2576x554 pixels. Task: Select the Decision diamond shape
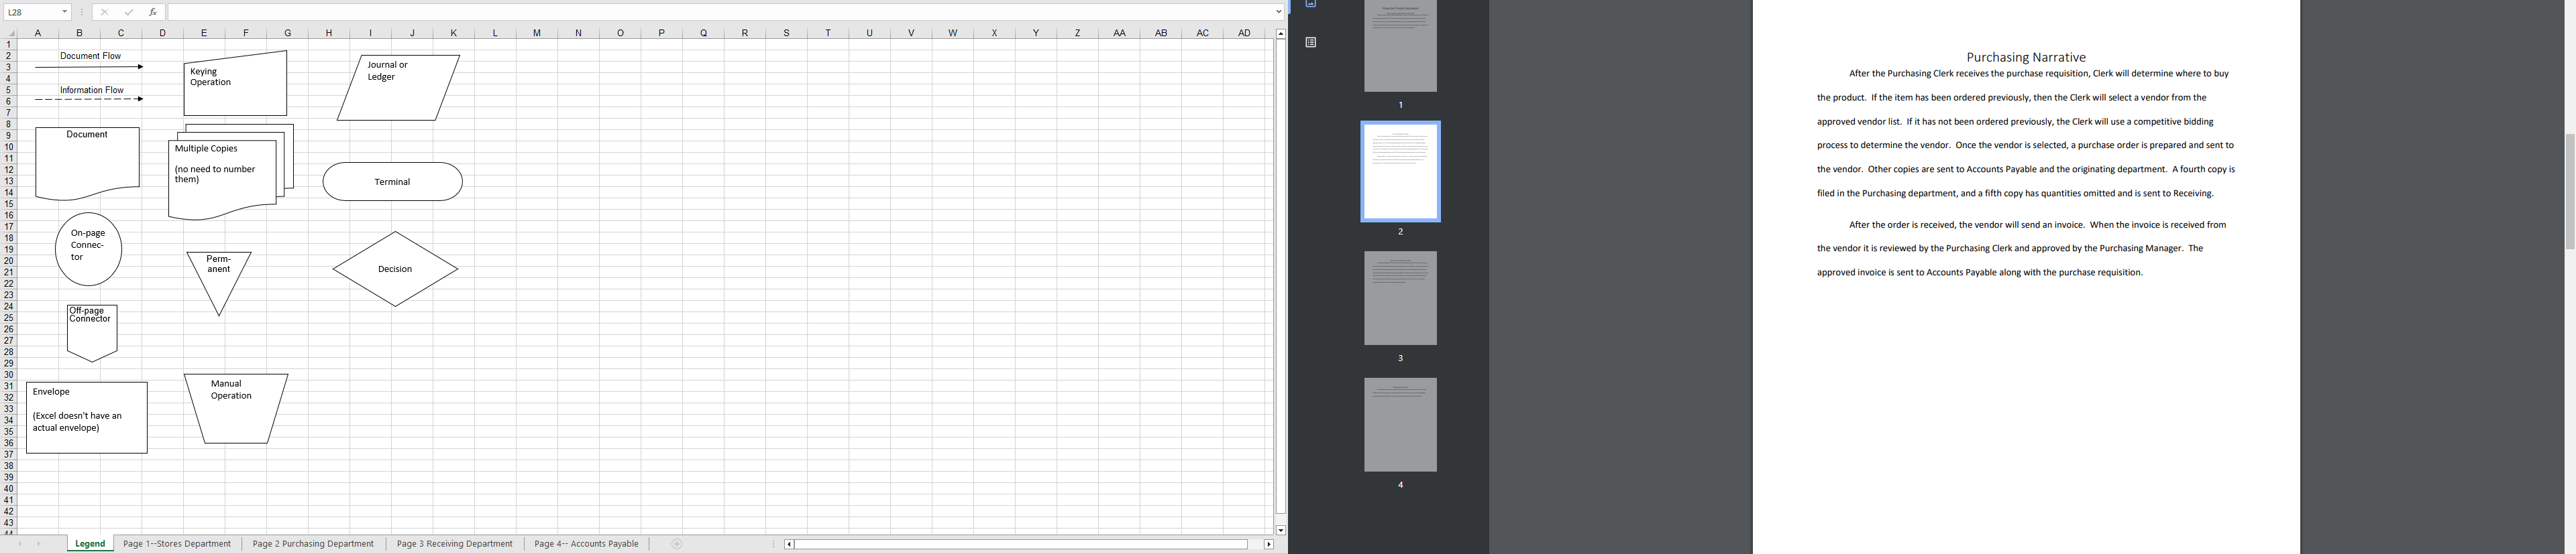point(395,269)
